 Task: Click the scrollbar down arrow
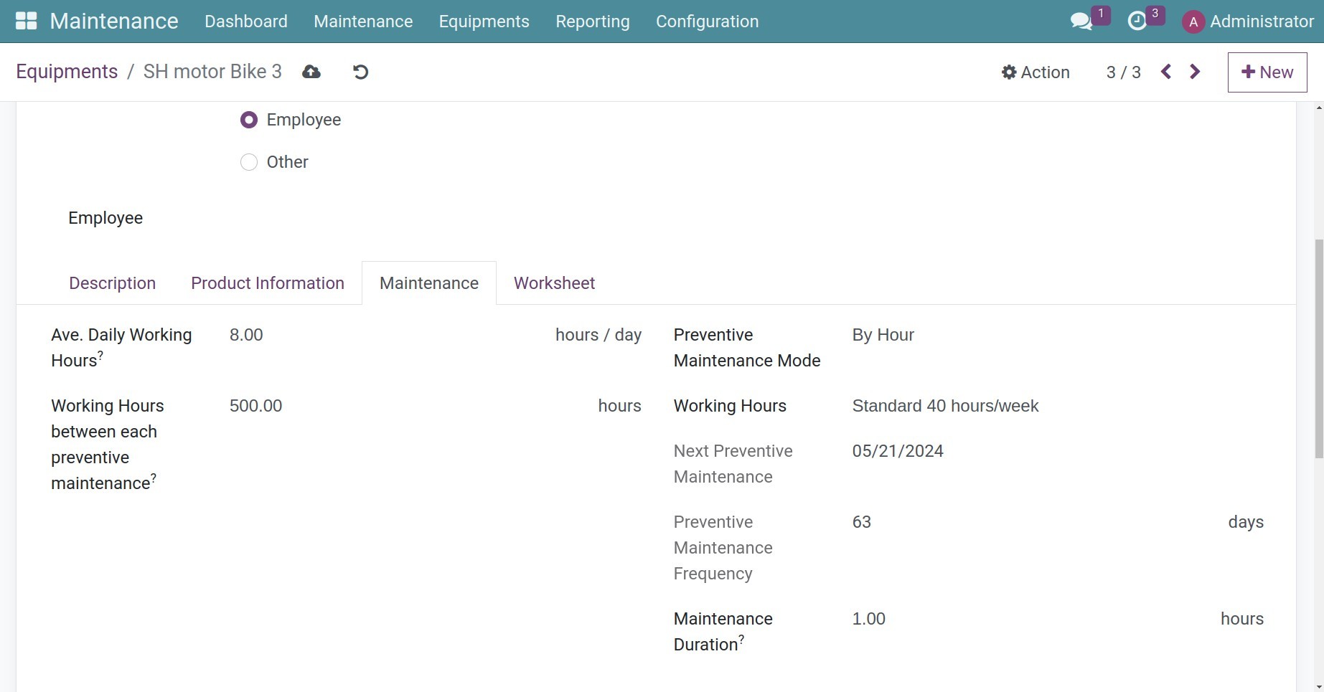tap(1319, 686)
